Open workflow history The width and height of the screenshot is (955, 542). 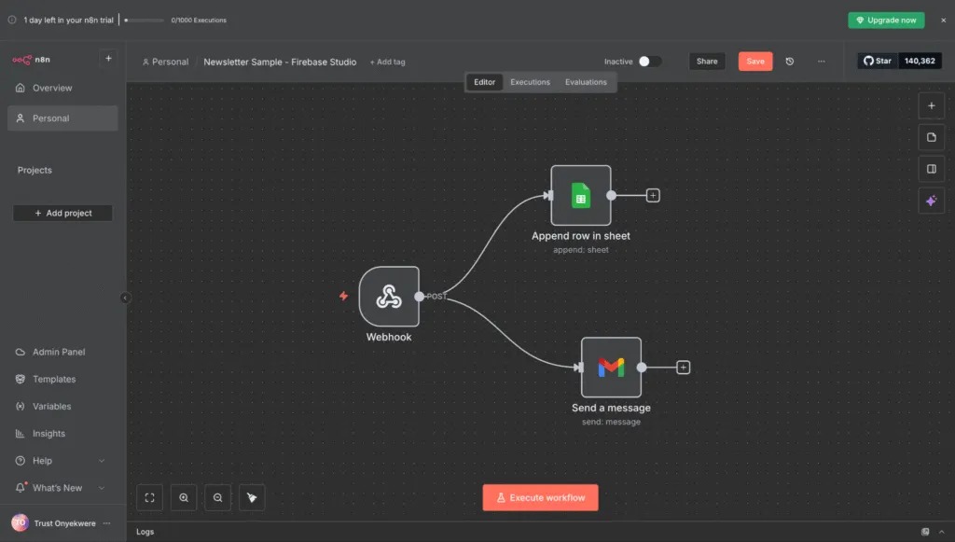click(x=790, y=62)
